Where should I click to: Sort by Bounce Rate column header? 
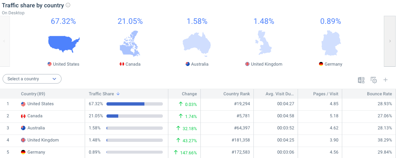click(x=379, y=94)
